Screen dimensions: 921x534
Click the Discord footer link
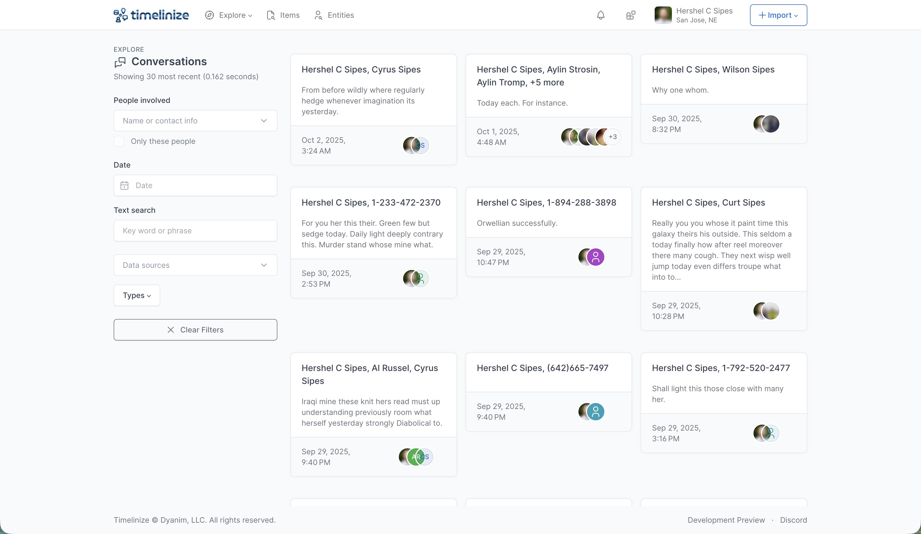point(793,520)
